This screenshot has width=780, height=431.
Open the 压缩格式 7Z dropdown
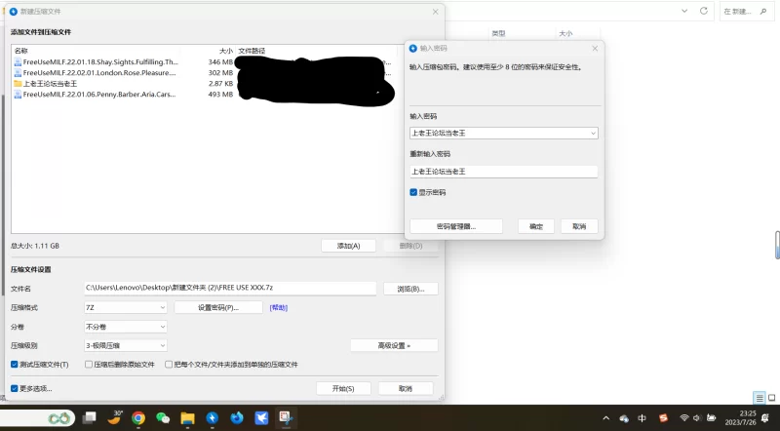click(126, 307)
